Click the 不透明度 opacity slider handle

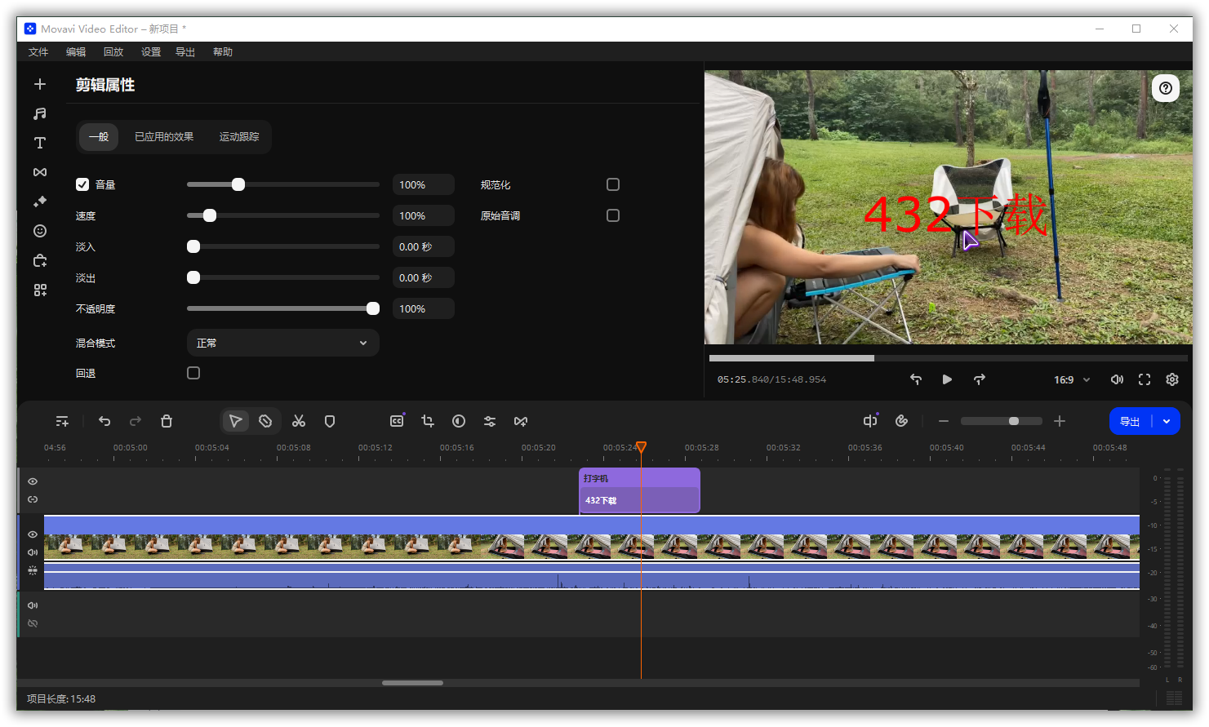[x=373, y=308]
